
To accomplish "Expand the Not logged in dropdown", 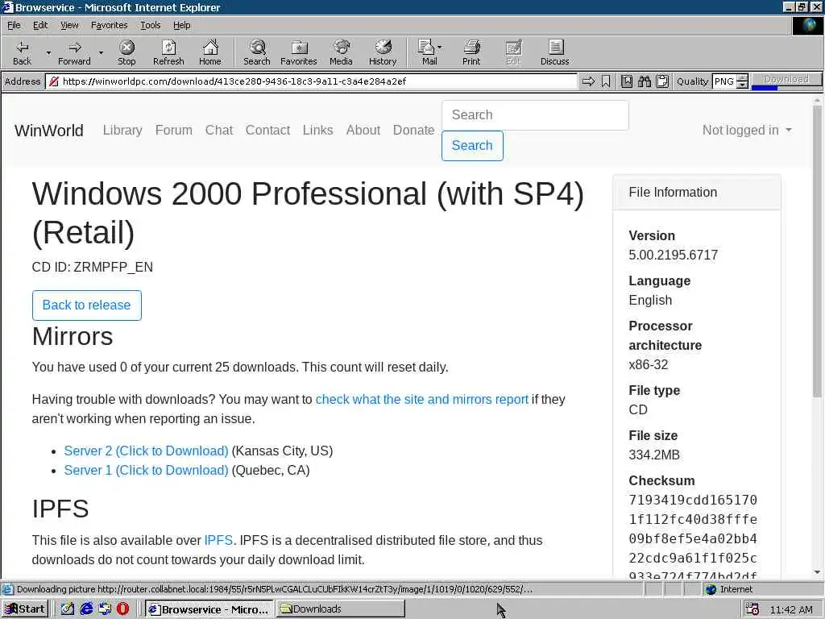I will click(x=747, y=130).
